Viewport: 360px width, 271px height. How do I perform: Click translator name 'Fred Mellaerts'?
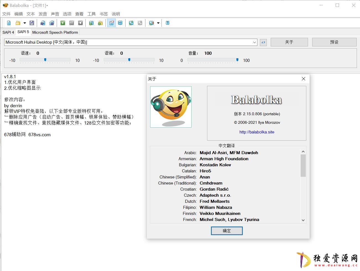215,201
